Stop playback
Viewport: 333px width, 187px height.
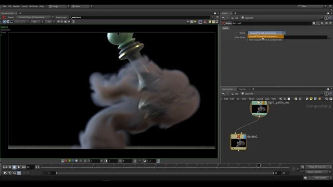14,167
